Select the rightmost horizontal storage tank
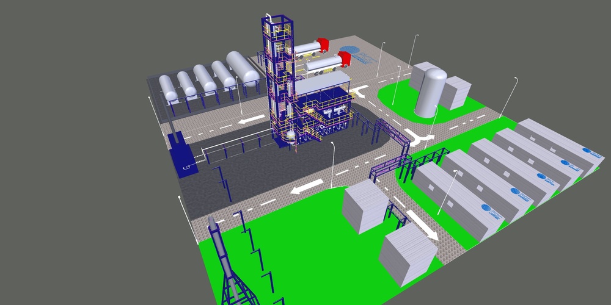 [243, 67]
